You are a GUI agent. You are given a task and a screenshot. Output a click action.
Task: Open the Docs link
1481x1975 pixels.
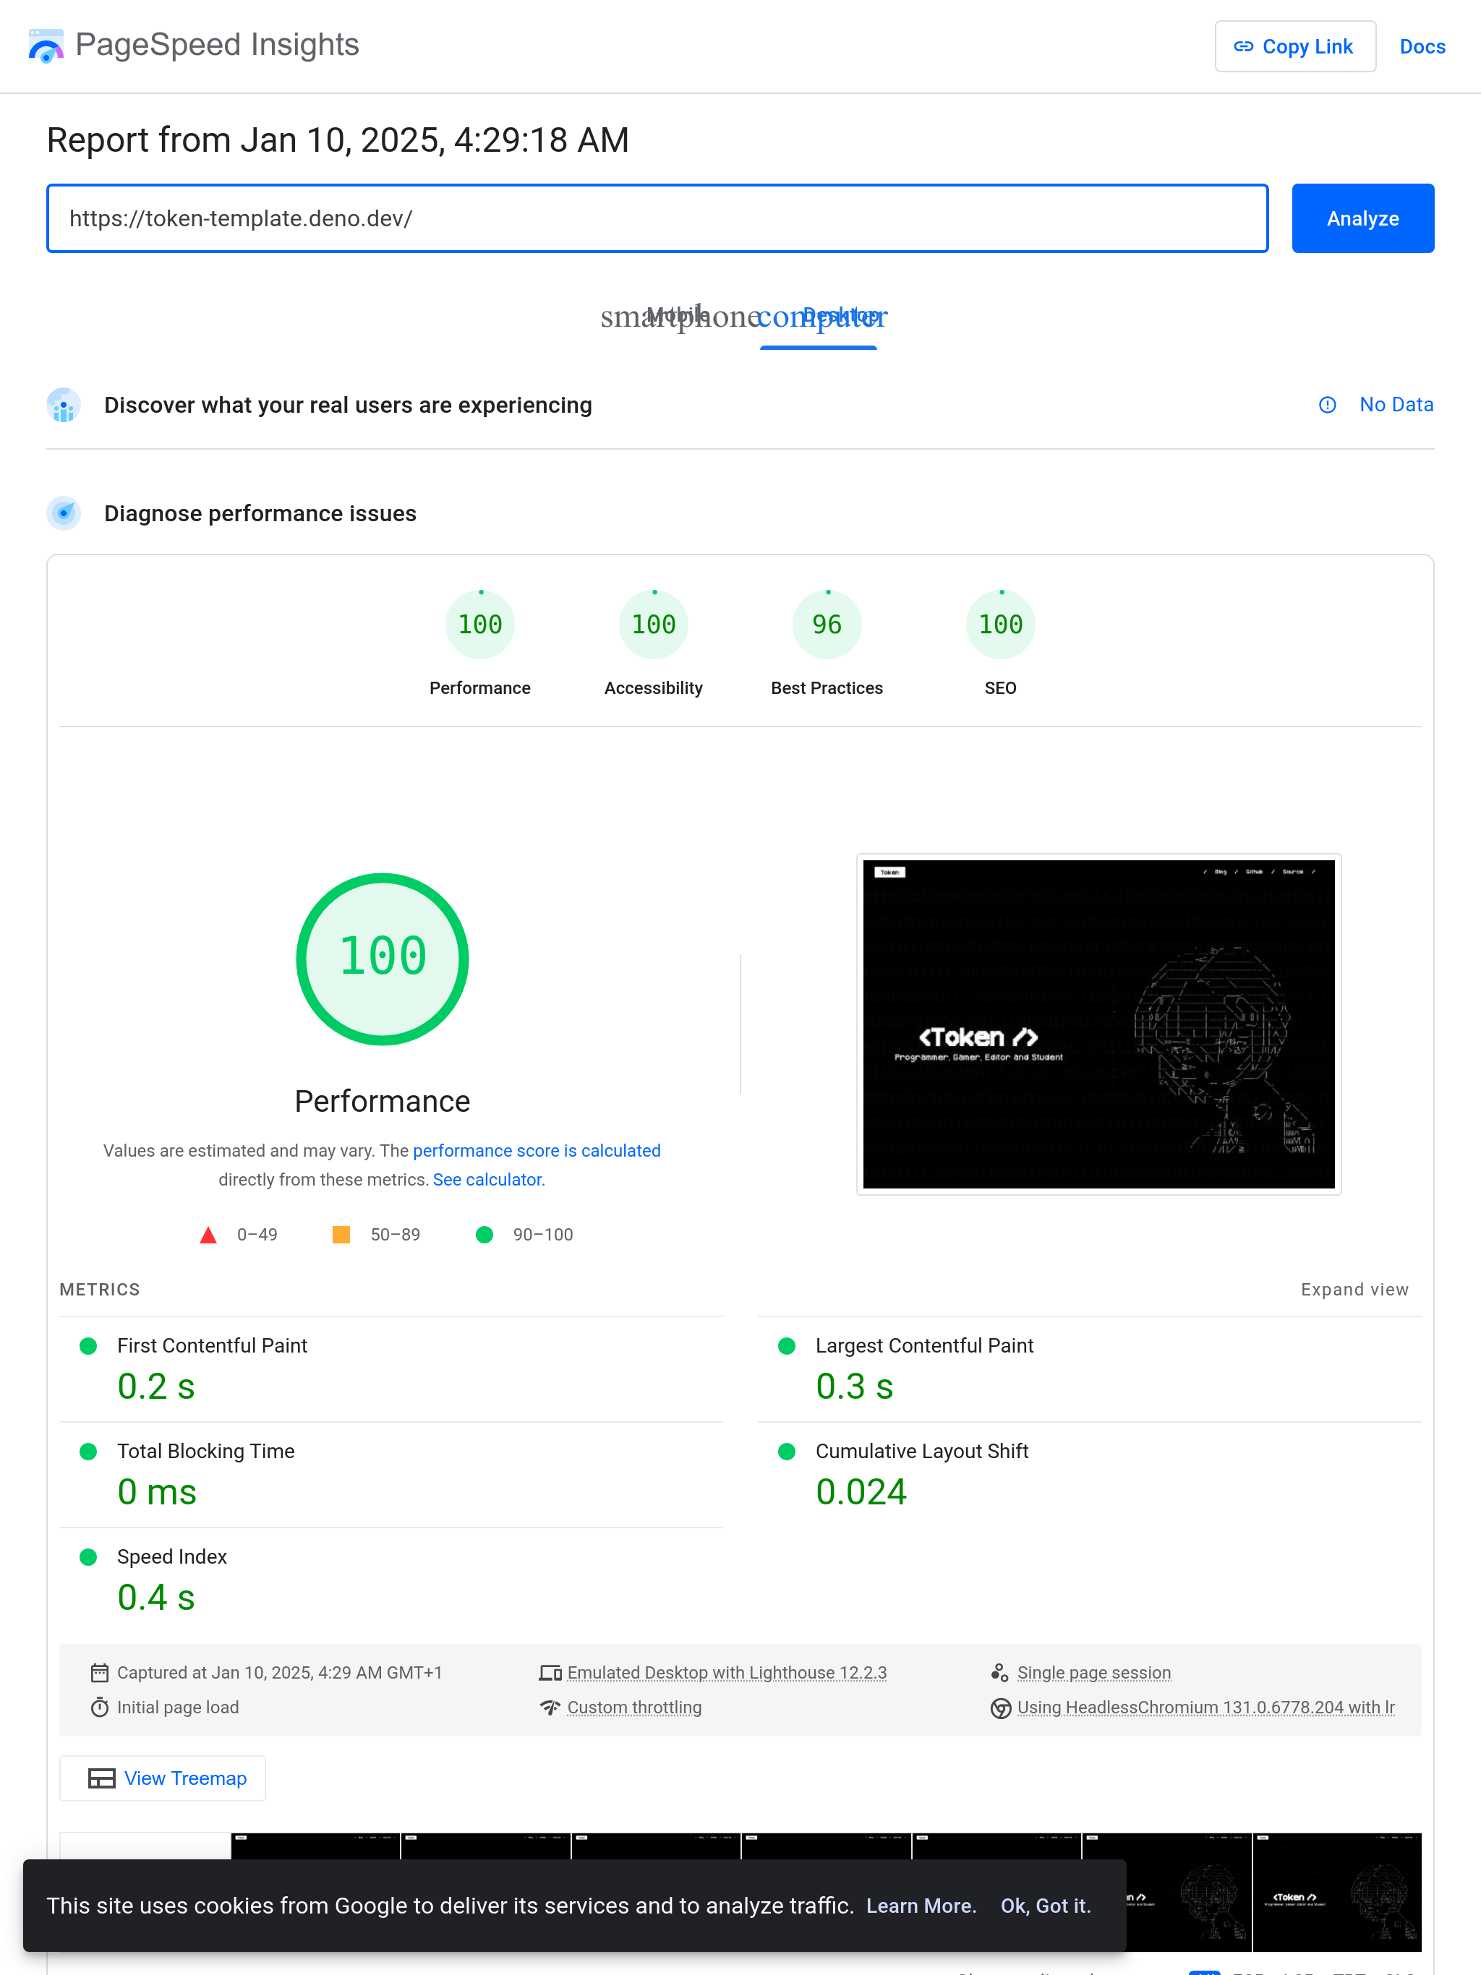click(x=1422, y=46)
